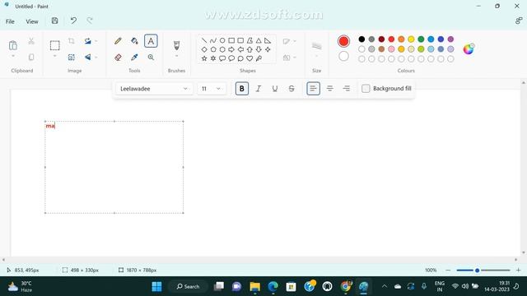Set text alignment to left
This screenshot has height=296, width=527.
(313, 89)
